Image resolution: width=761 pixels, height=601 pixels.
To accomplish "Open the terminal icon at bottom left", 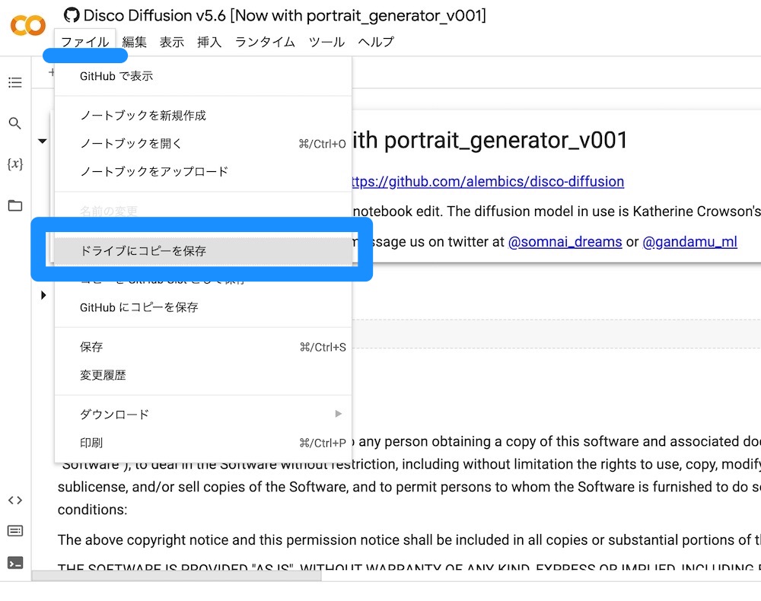I will click(15, 563).
